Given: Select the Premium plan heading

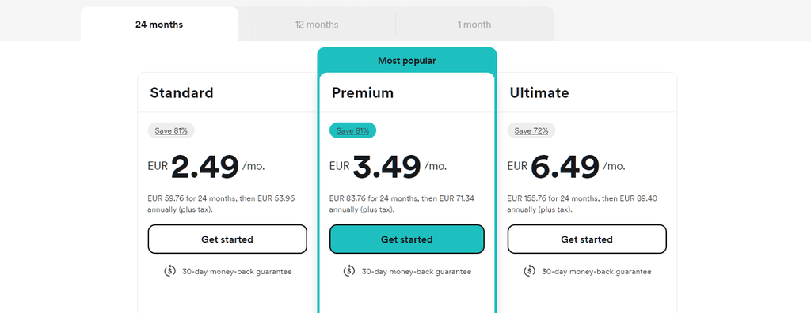Looking at the screenshot, I should (363, 93).
